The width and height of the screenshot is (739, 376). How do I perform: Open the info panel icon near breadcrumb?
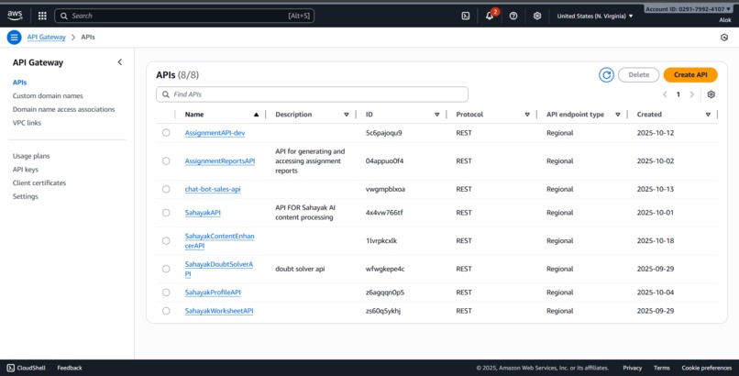[x=724, y=38]
